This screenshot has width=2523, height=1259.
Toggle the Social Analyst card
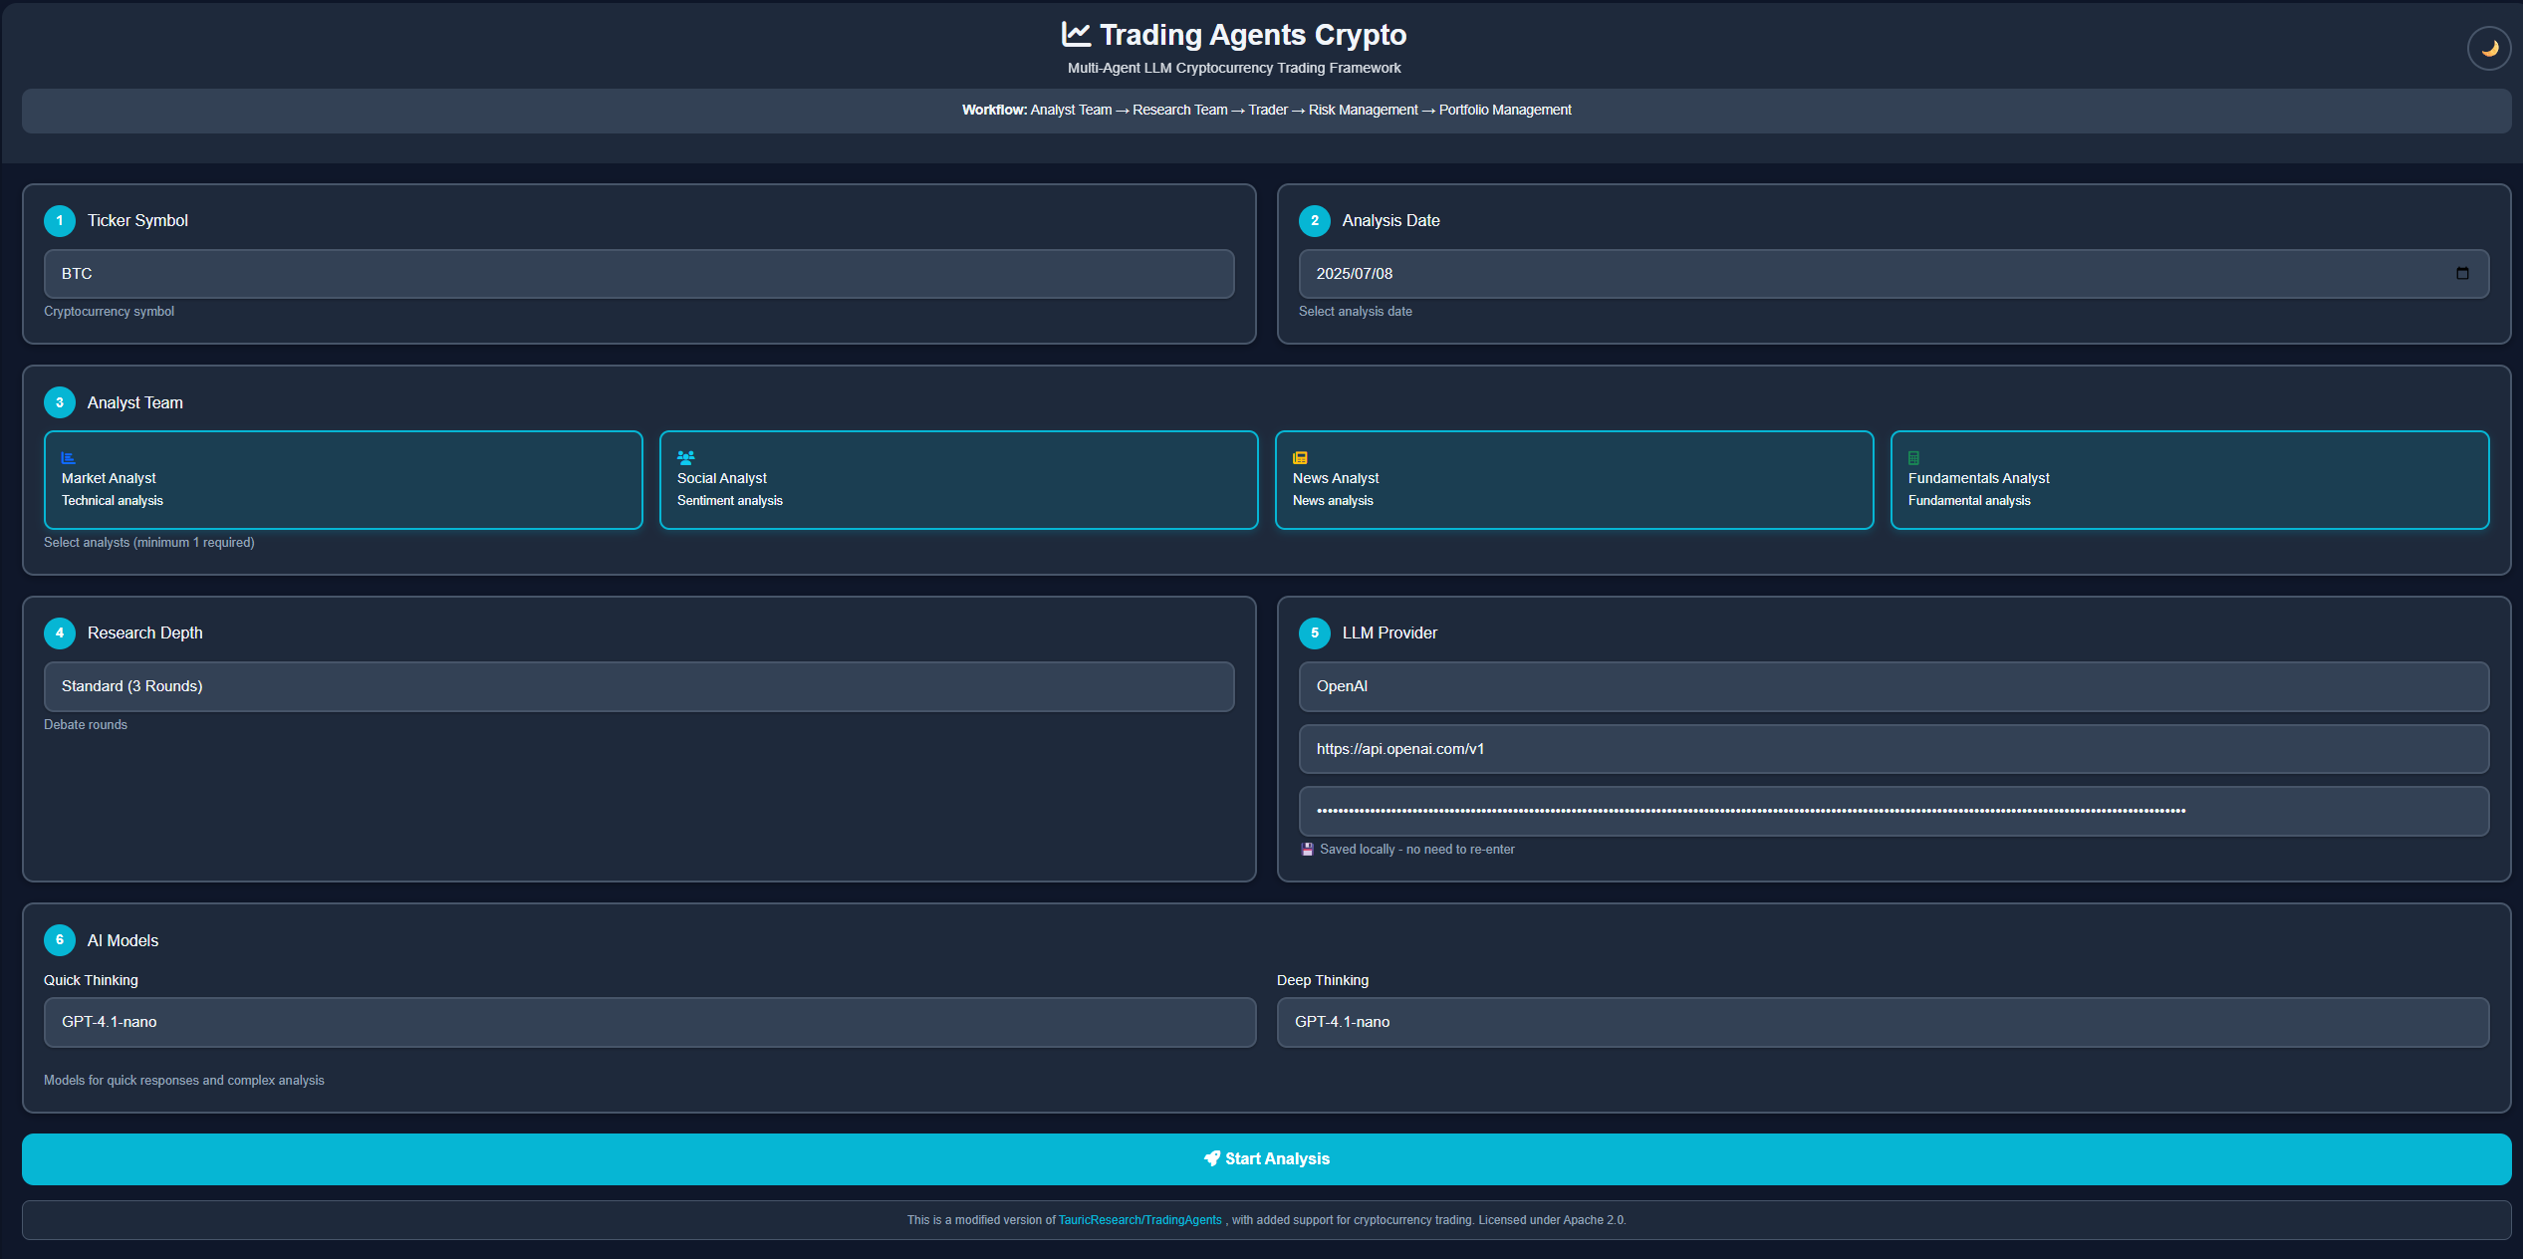(959, 480)
